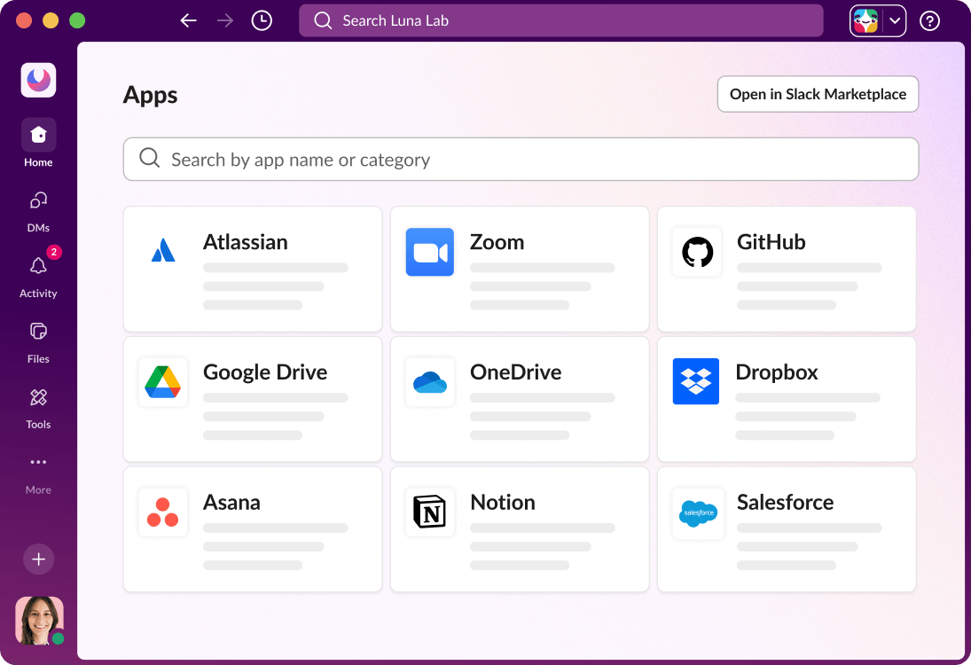Go back with the left arrow

coord(188,20)
